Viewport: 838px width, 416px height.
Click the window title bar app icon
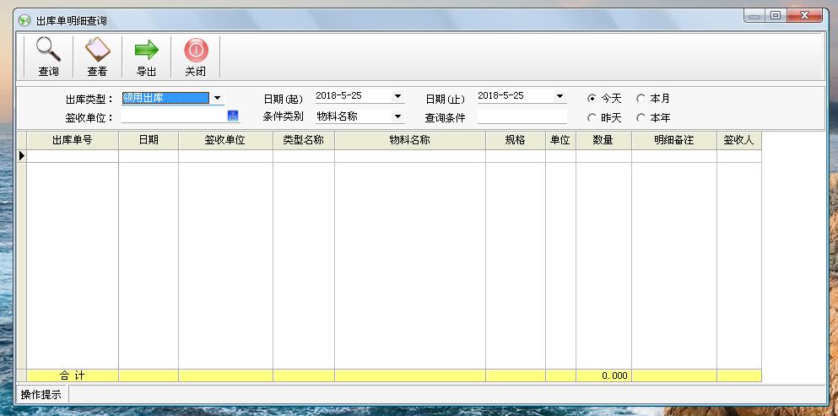pos(24,20)
